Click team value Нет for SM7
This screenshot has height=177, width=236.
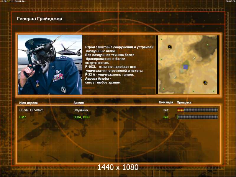point(165,117)
